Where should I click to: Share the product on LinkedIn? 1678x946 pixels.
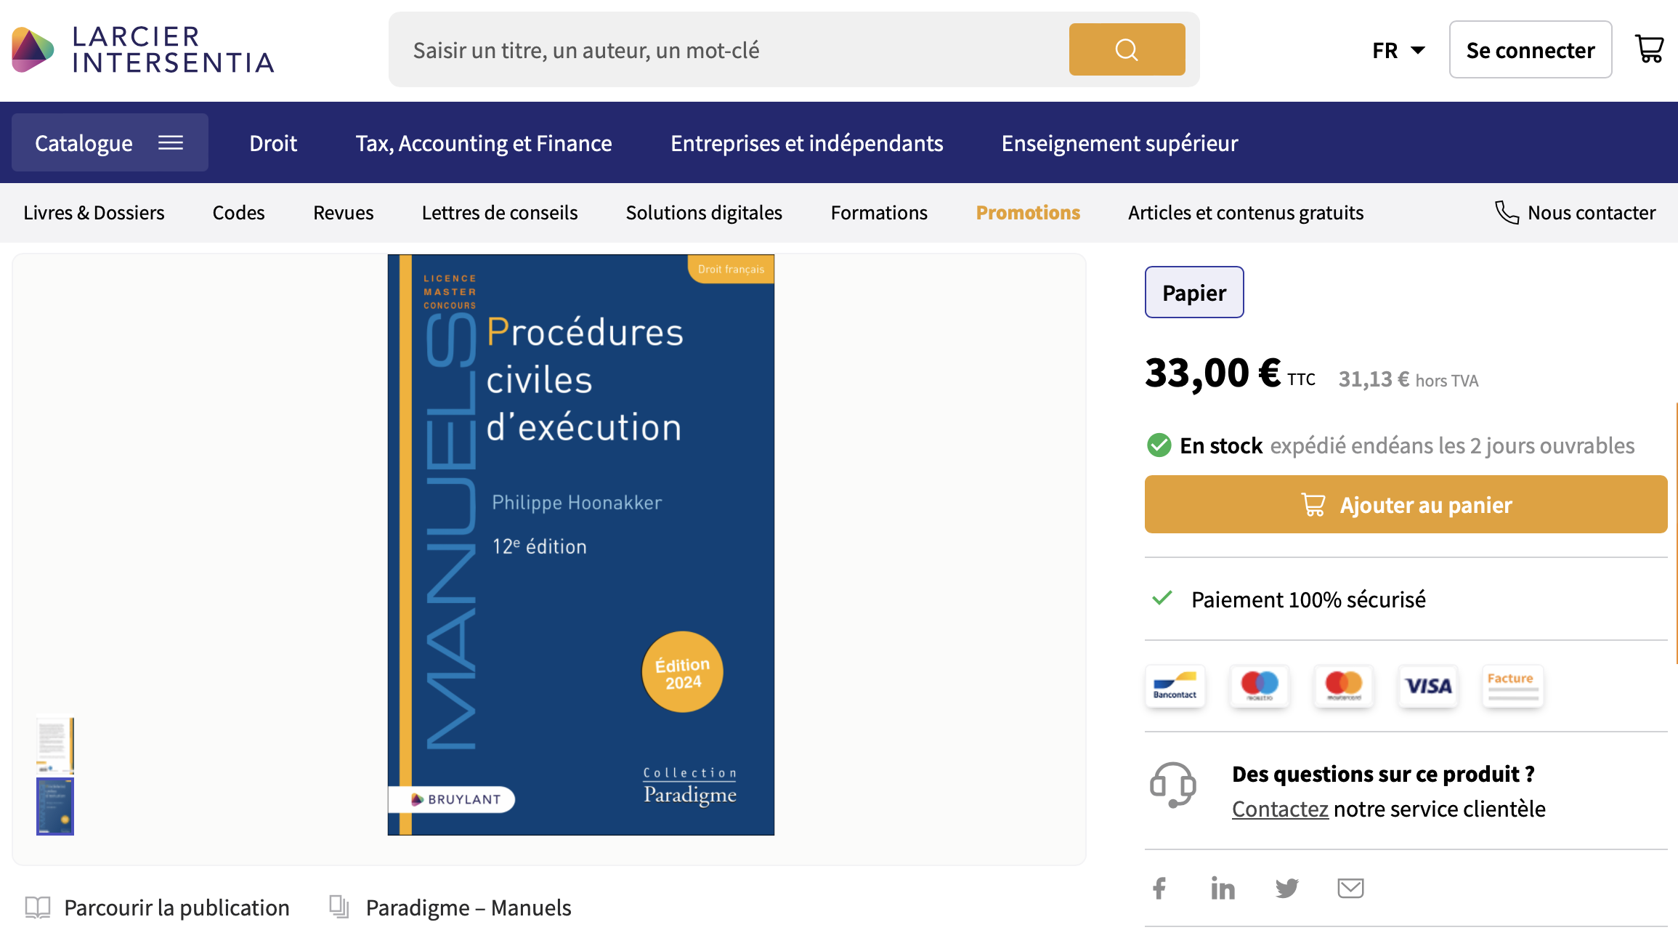tap(1223, 888)
